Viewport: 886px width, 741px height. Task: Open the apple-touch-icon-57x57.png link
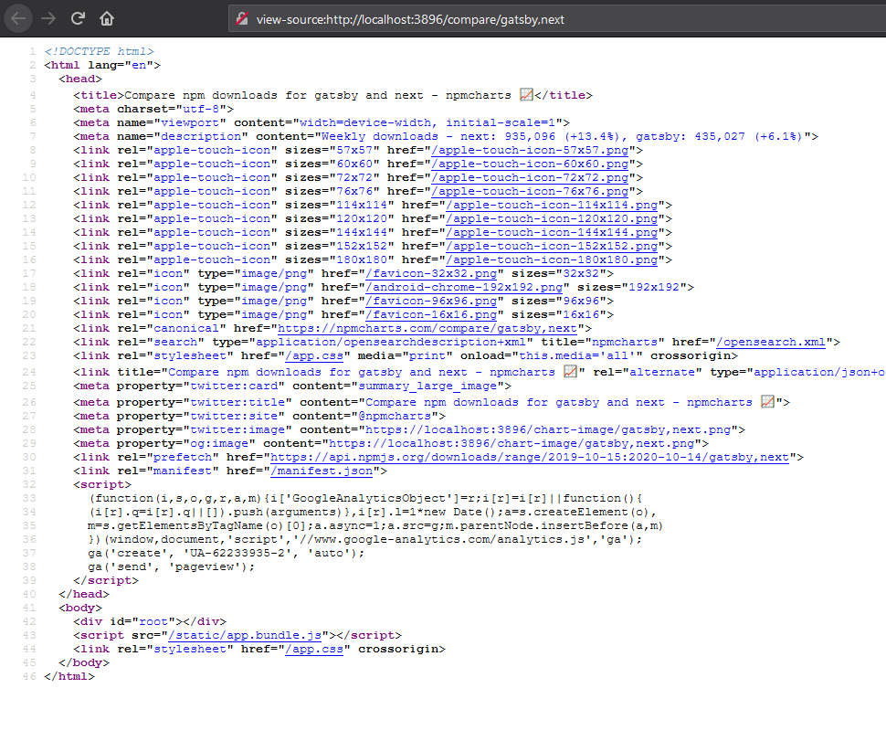pos(530,151)
